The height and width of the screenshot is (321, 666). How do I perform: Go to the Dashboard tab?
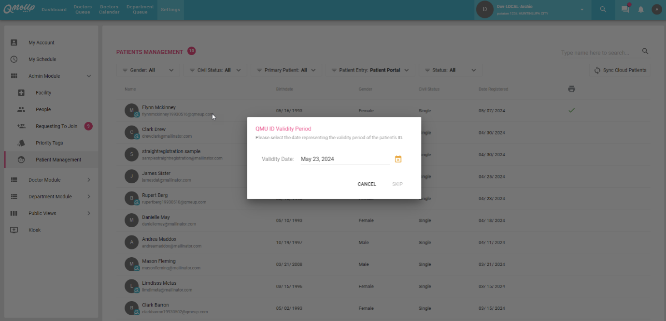point(54,10)
